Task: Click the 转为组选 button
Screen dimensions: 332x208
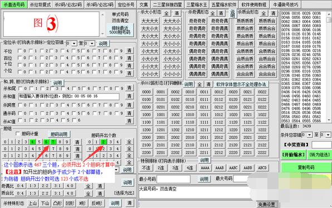Action: [319, 155]
